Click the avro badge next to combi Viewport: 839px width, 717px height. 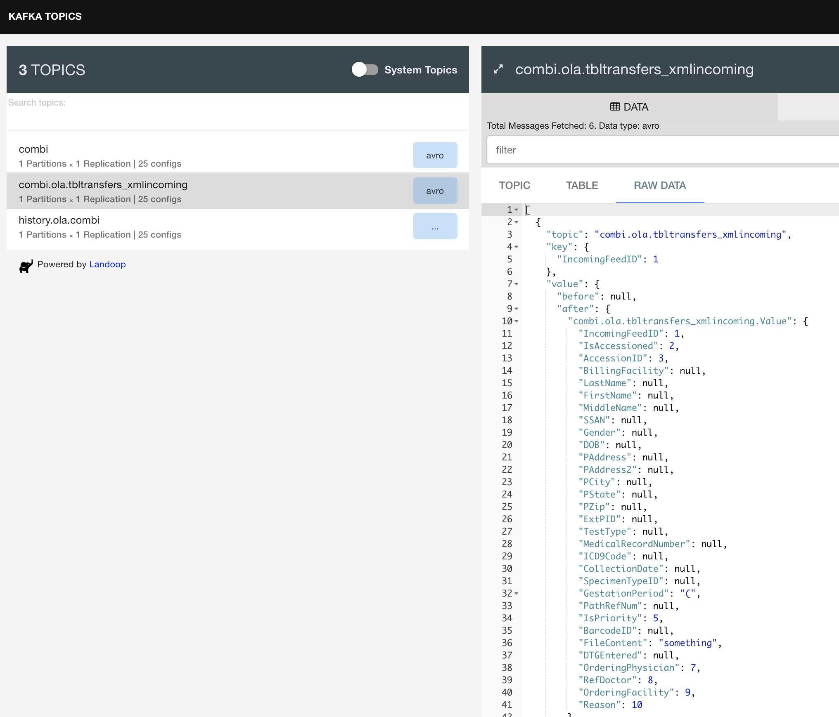435,155
